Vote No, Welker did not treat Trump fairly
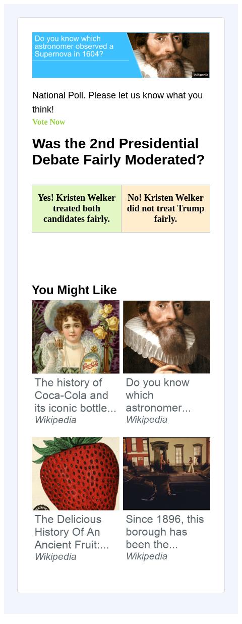The width and height of the screenshot is (242, 624). 165,208
